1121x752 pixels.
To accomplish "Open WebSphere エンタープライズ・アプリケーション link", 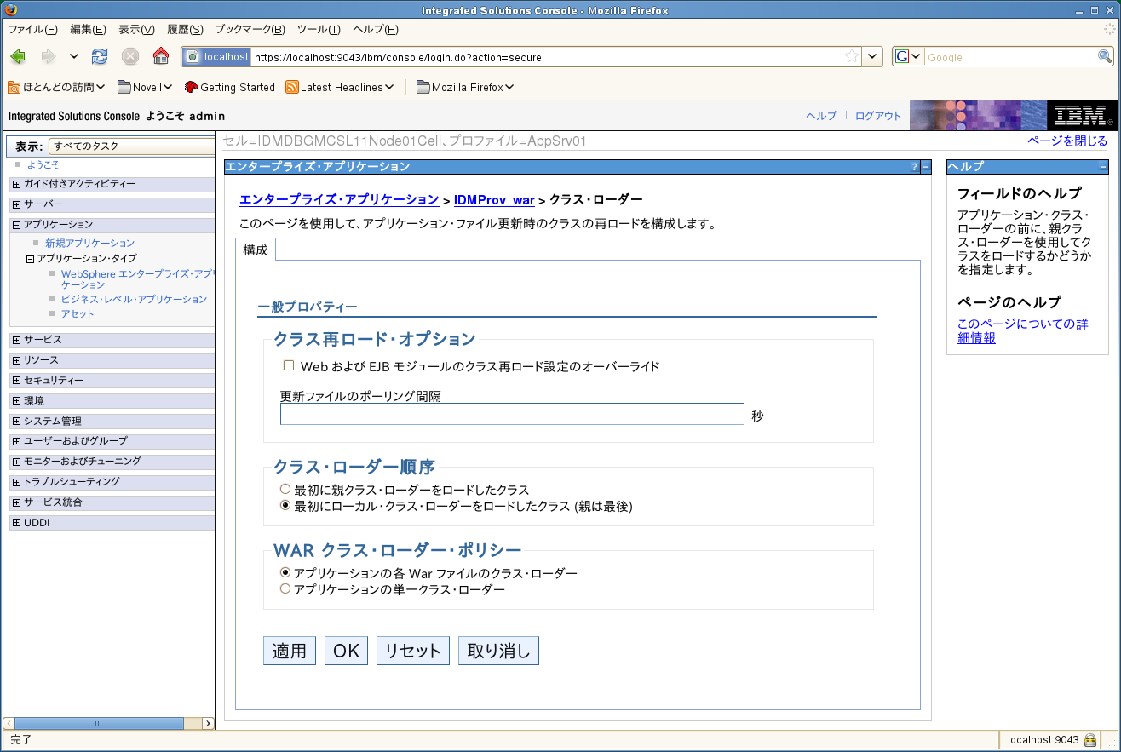I will coord(138,279).
